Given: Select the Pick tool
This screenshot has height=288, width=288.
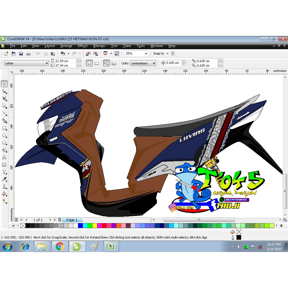Looking at the screenshot, I should (4, 84).
